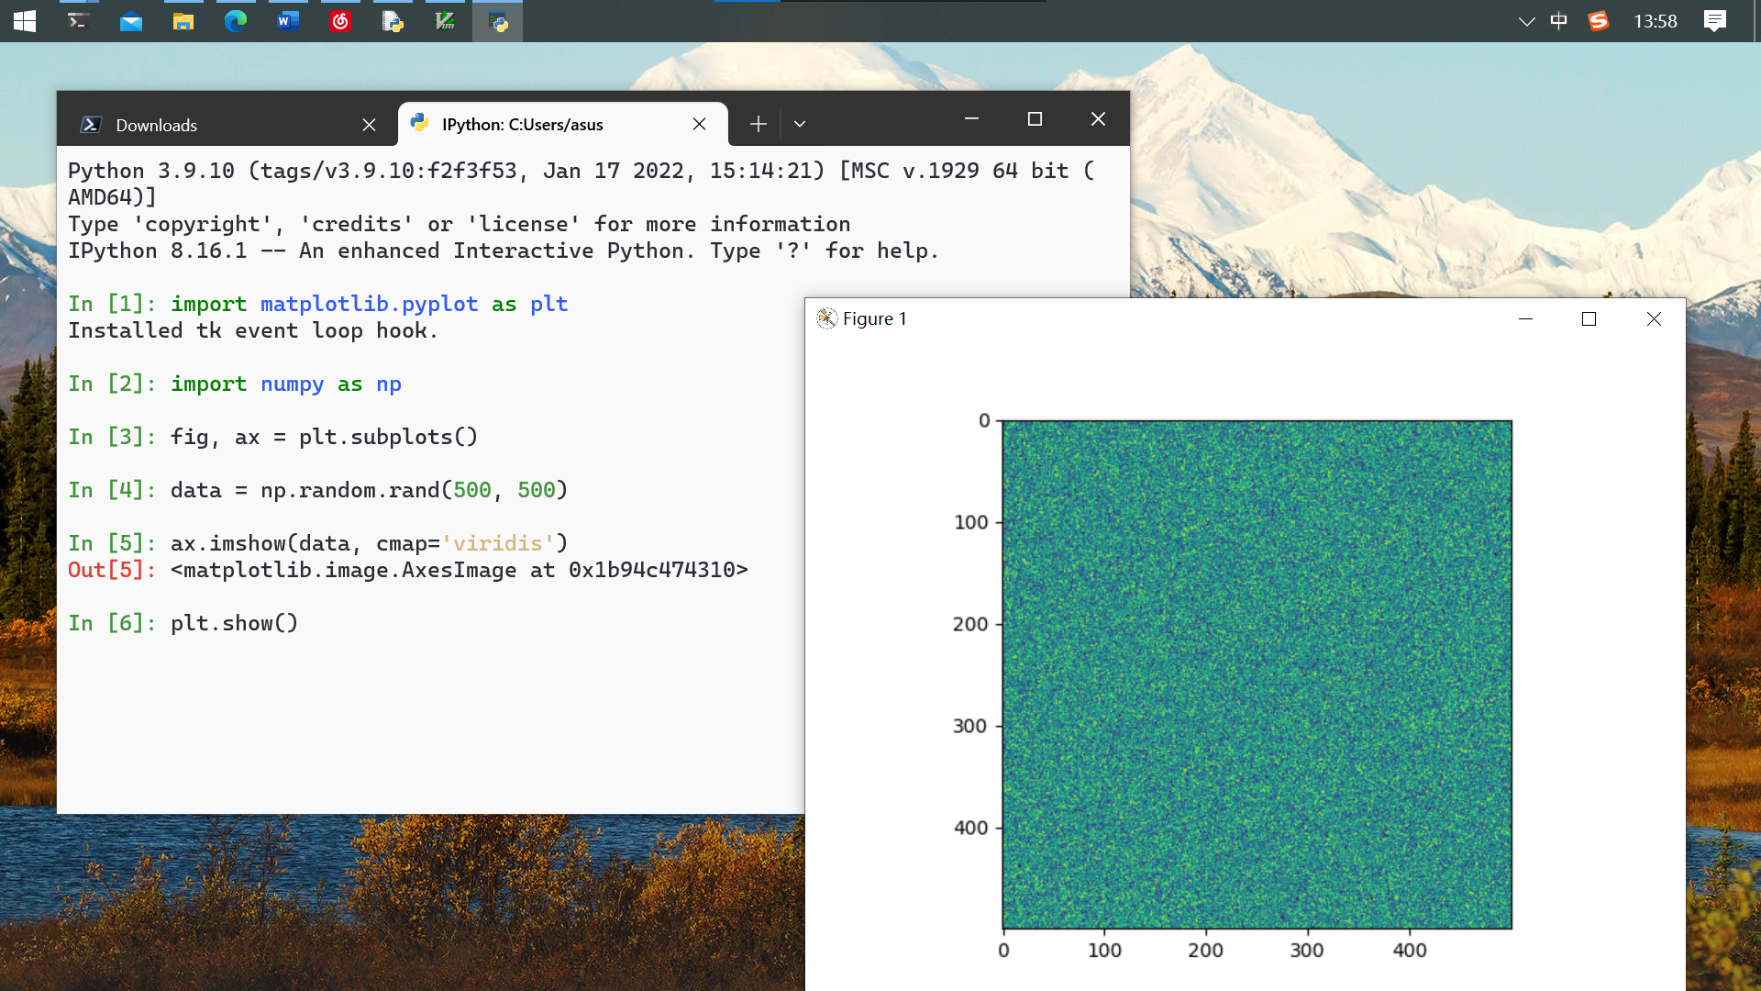Screen dimensions: 1761x991
Task: Click the Figure 1 window icon
Action: tap(826, 318)
